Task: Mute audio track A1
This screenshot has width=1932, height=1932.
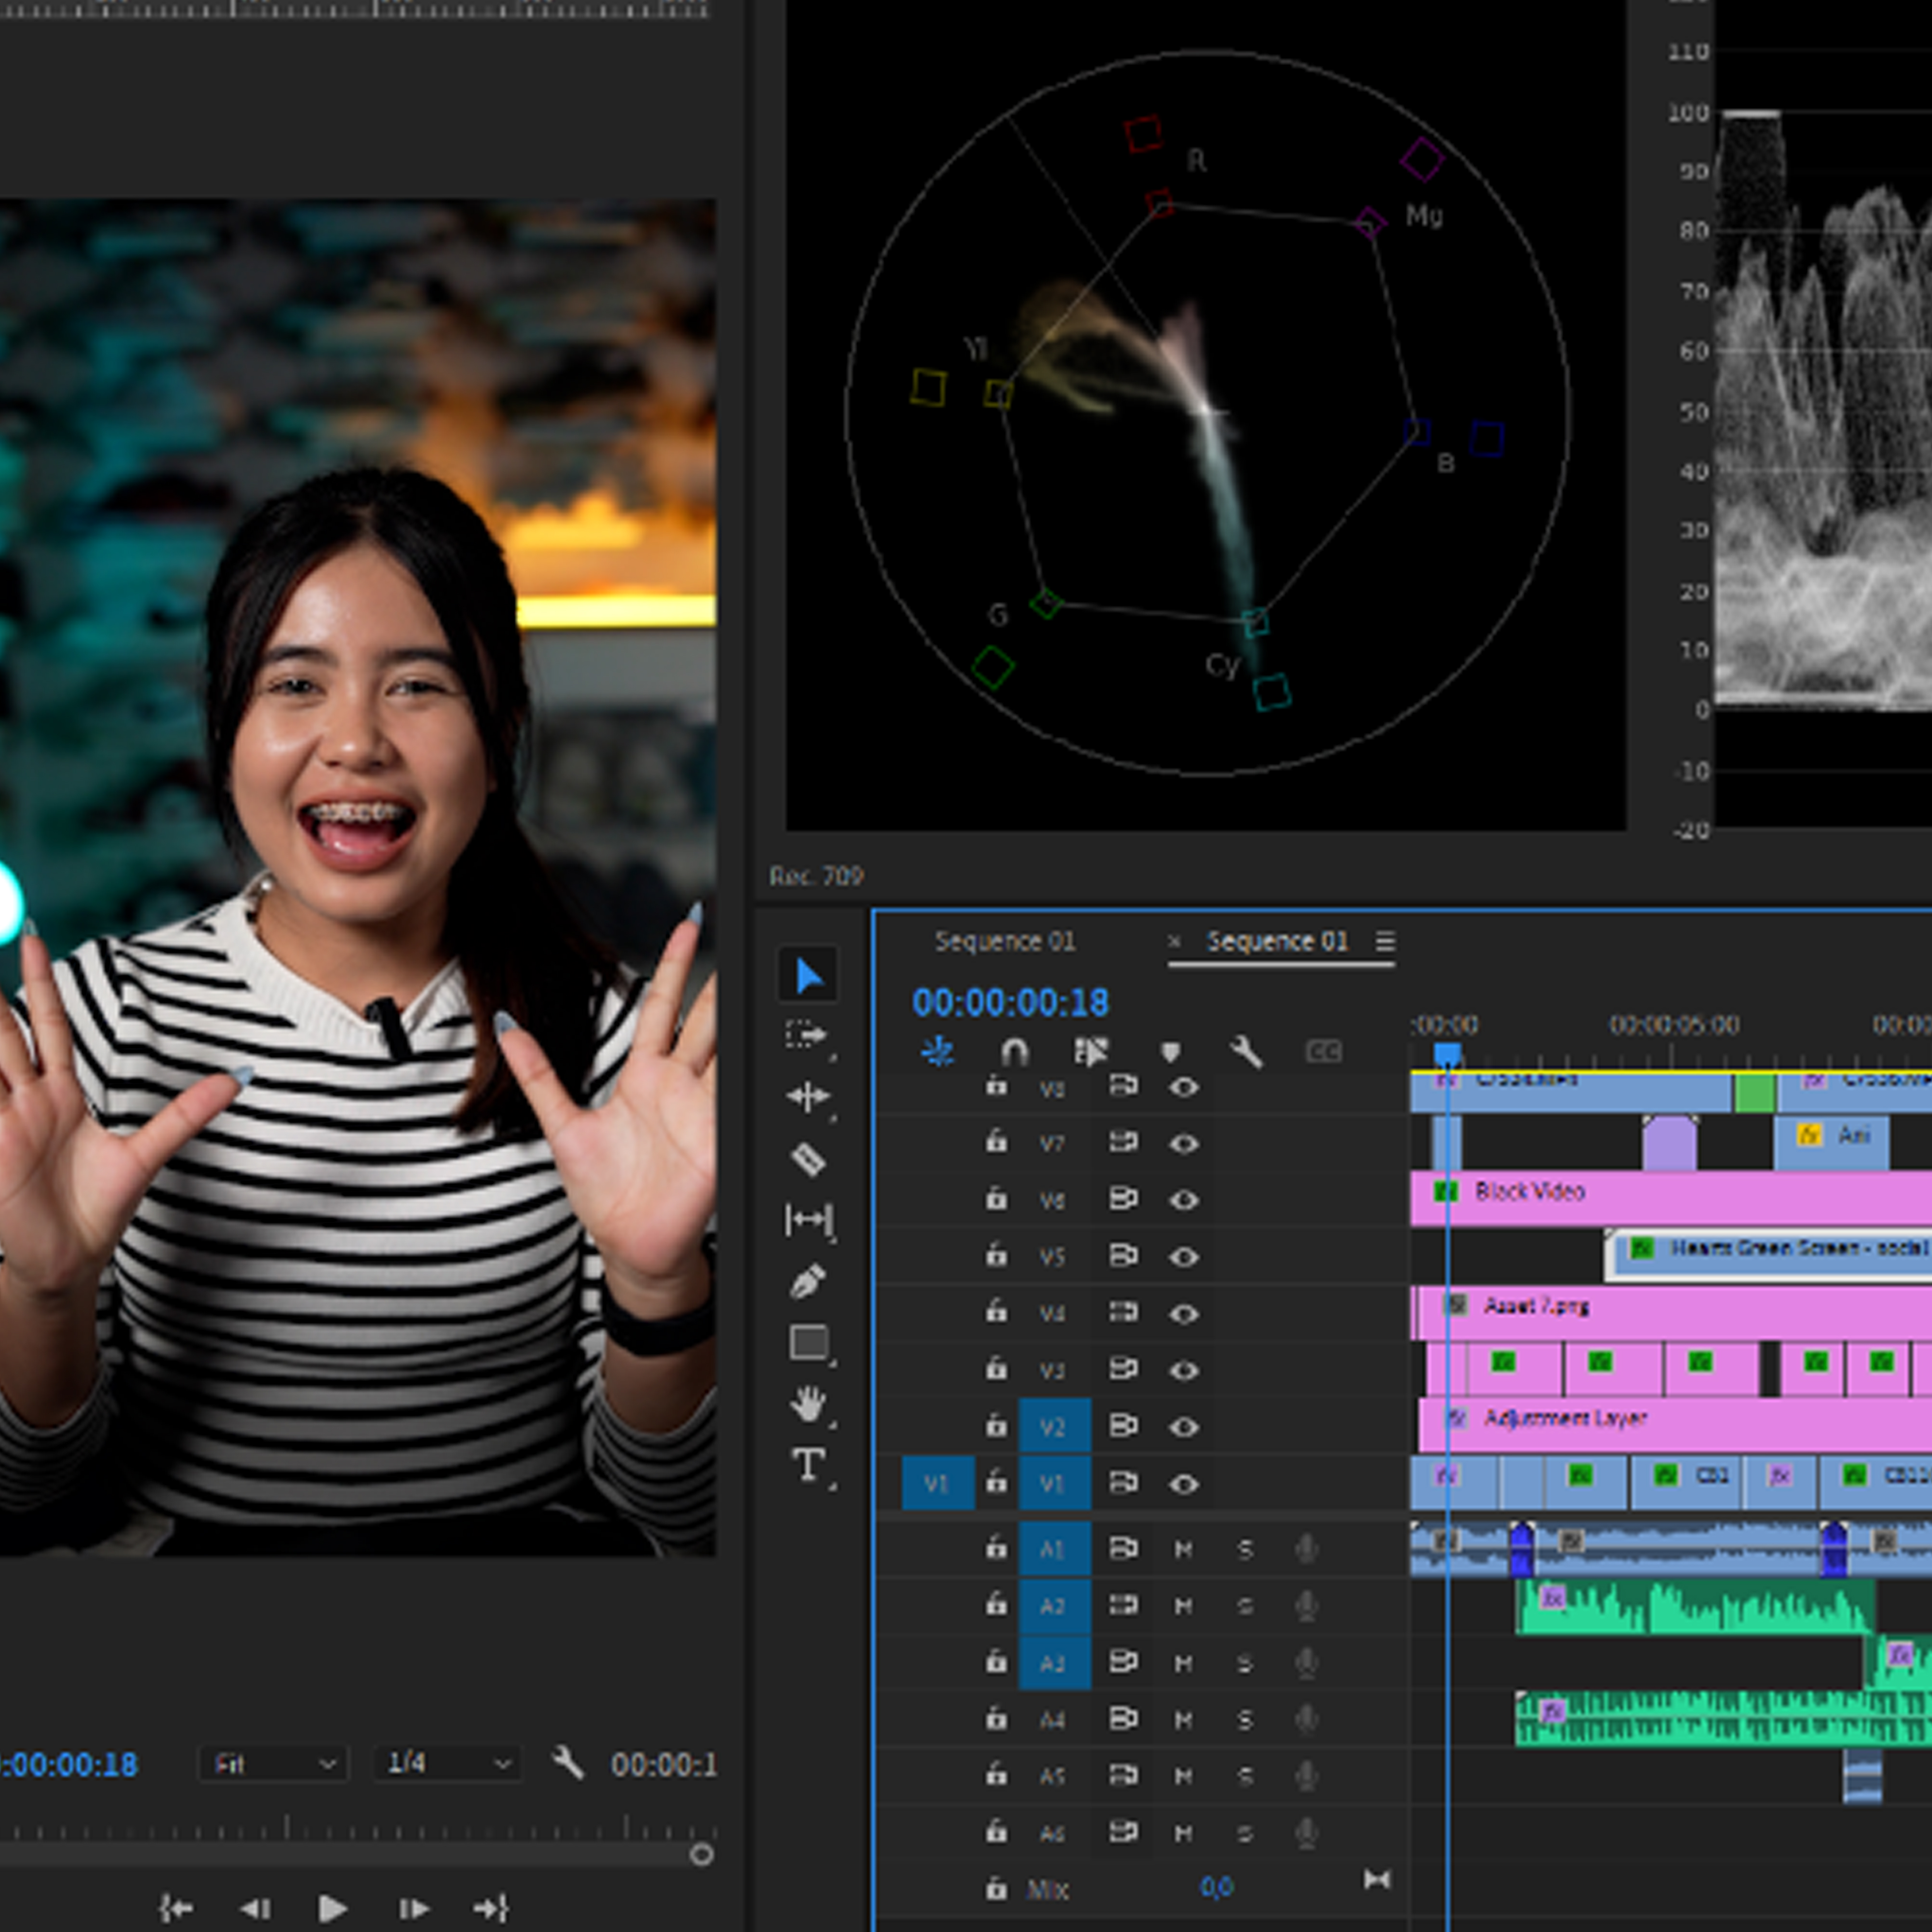Action: [x=1183, y=1550]
